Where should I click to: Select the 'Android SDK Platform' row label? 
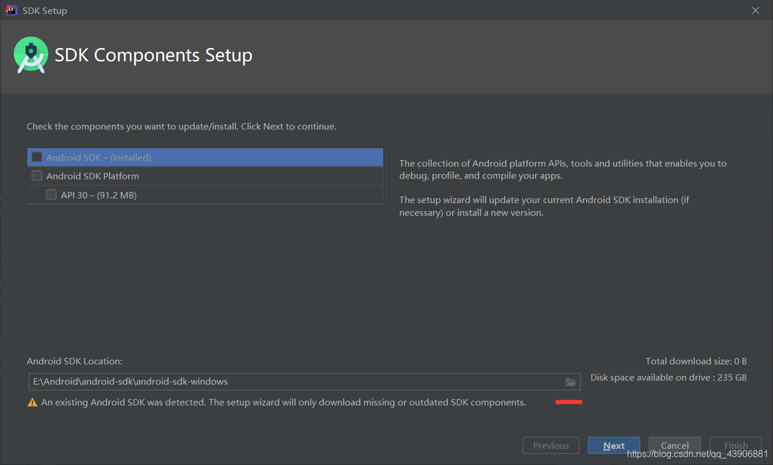[93, 176]
